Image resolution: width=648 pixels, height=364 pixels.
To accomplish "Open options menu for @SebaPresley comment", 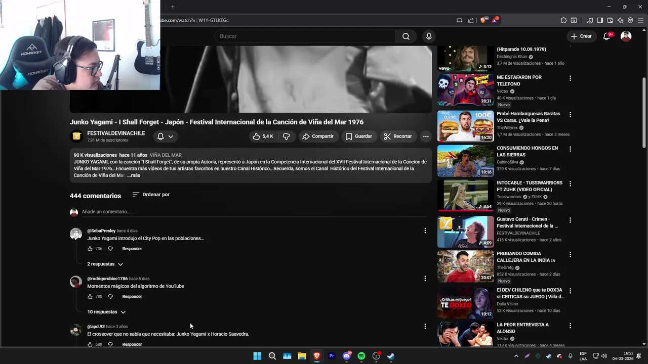I will click(x=425, y=231).
